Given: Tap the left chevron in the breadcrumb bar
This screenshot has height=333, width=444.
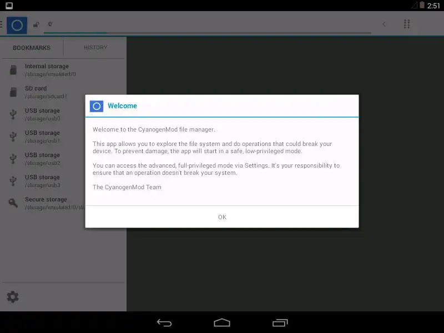Looking at the screenshot, I should click(384, 24).
